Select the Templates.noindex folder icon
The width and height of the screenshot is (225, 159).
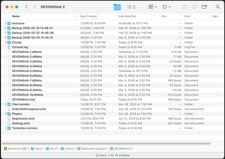(x=9, y=128)
